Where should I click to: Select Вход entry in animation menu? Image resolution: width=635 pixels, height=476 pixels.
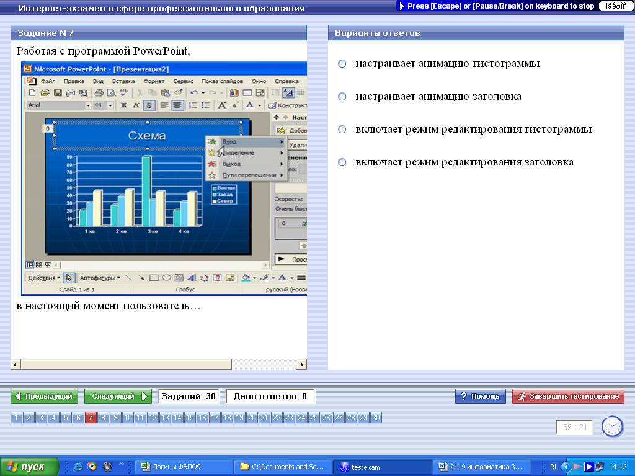[247, 142]
